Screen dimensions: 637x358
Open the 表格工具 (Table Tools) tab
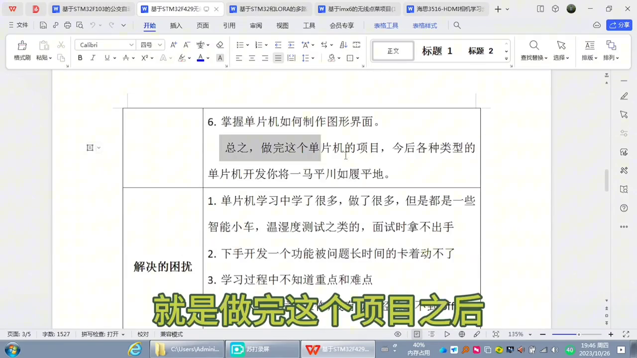(x=386, y=25)
